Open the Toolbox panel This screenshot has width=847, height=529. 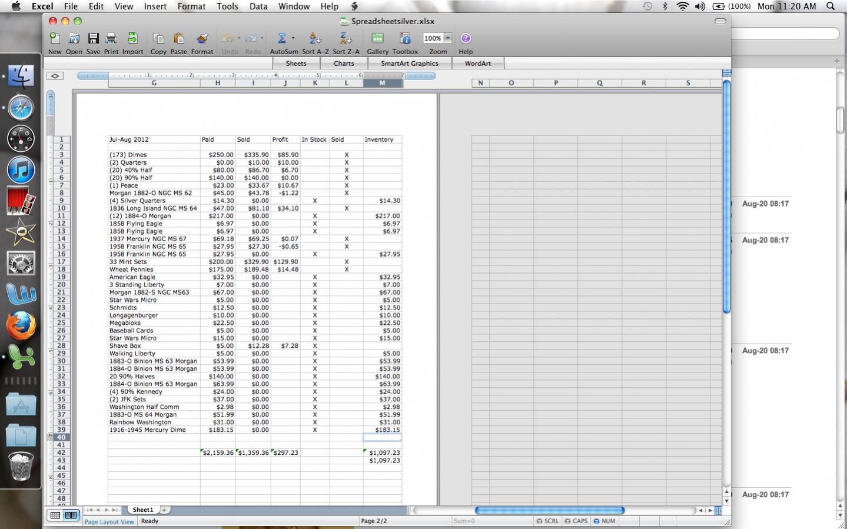pos(405,39)
